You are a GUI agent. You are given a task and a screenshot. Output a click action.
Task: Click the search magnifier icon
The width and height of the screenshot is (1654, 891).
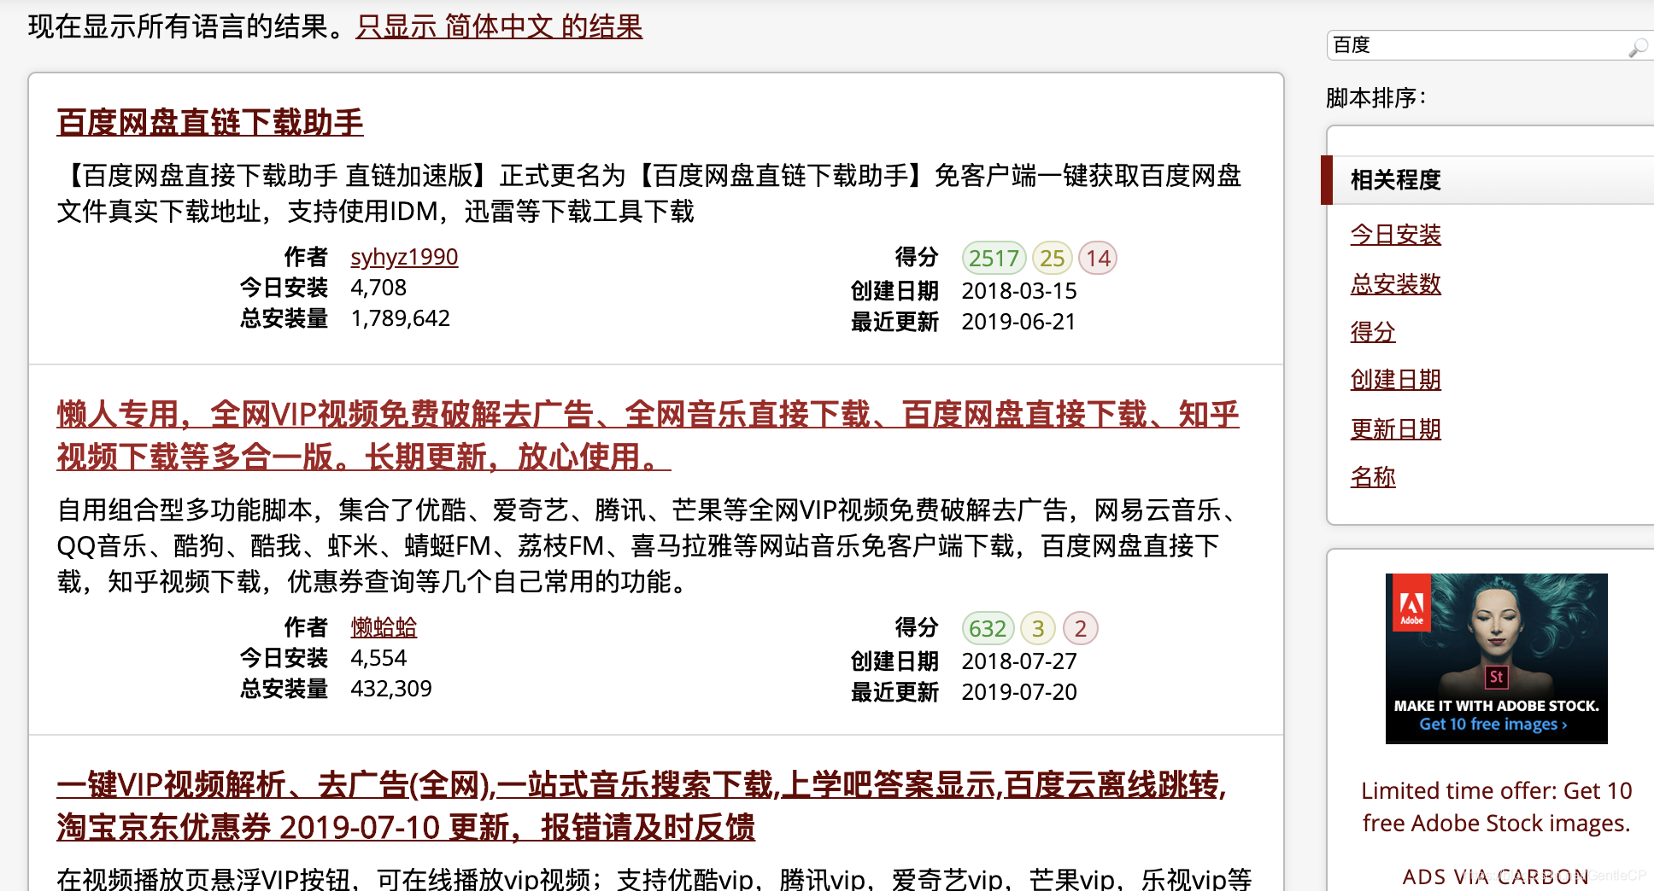tap(1637, 48)
